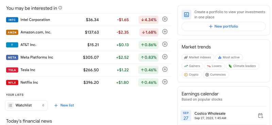The image size is (272, 125).
Task: Click the portfolio chart icon
Action: pyautogui.click(x=186, y=15)
